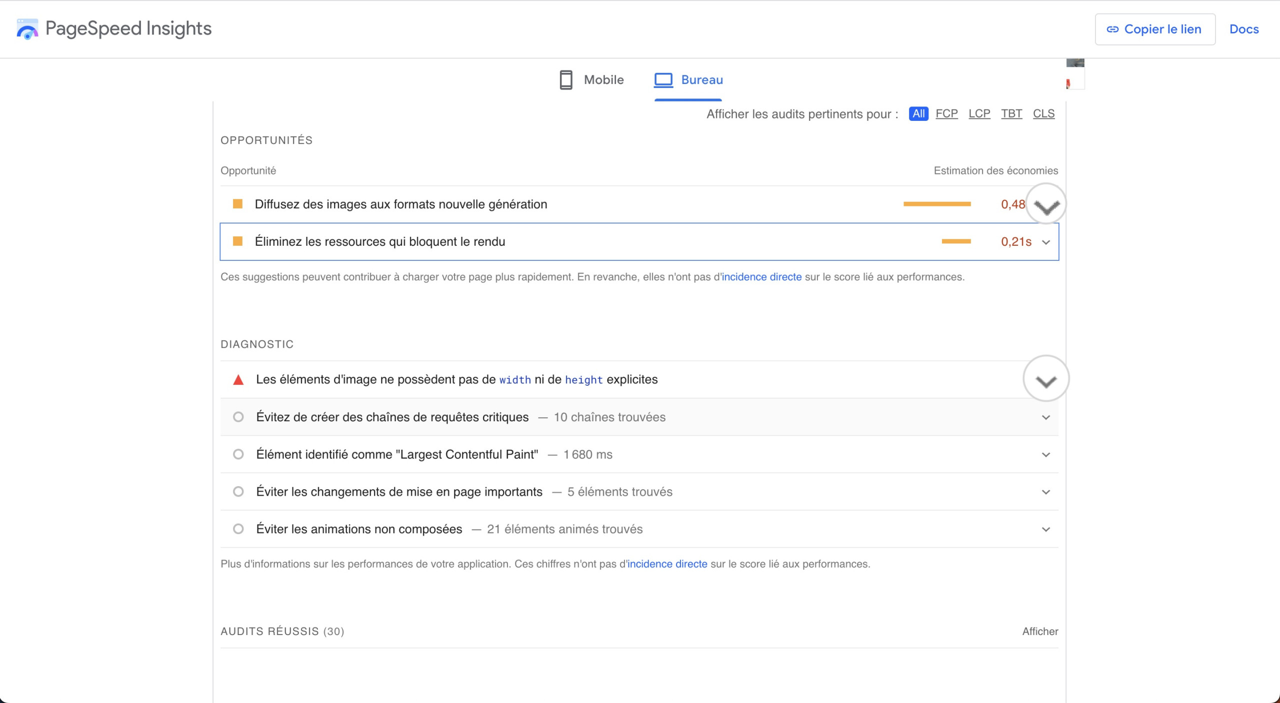
Task: Click the DIAGNOSTIC section heading
Action: click(257, 344)
